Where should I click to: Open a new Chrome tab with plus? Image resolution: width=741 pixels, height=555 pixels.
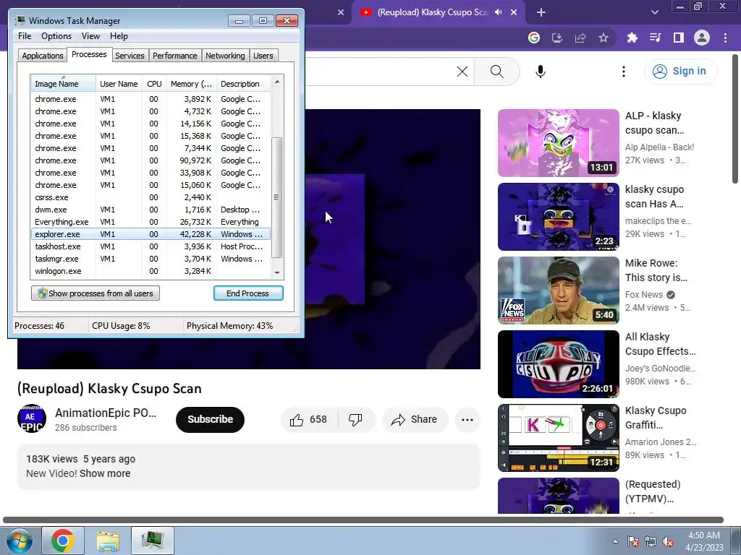(x=541, y=12)
